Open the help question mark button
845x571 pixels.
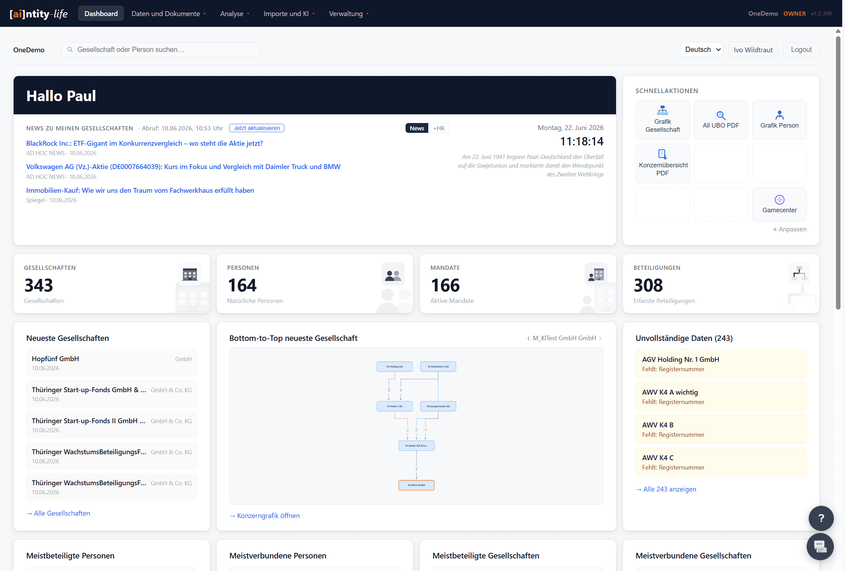[821, 518]
